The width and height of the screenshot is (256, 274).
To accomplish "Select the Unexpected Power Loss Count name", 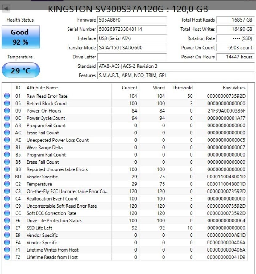I will pos(57,140).
